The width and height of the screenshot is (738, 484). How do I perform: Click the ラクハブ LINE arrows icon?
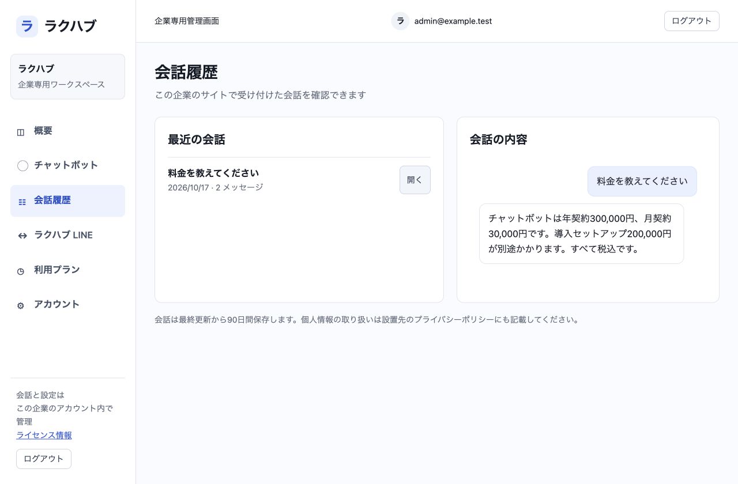(x=22, y=236)
